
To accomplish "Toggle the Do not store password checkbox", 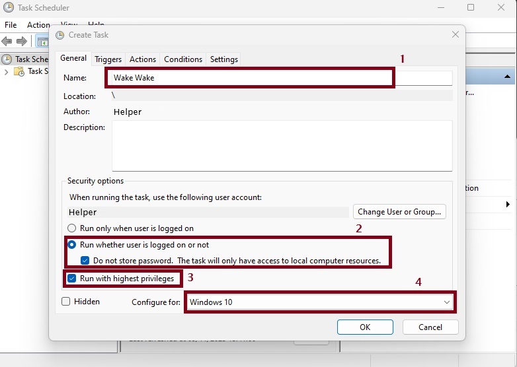I will click(x=85, y=260).
